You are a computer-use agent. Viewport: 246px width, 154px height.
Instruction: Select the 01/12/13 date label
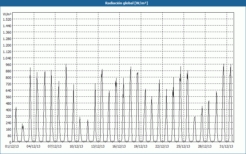12,146
